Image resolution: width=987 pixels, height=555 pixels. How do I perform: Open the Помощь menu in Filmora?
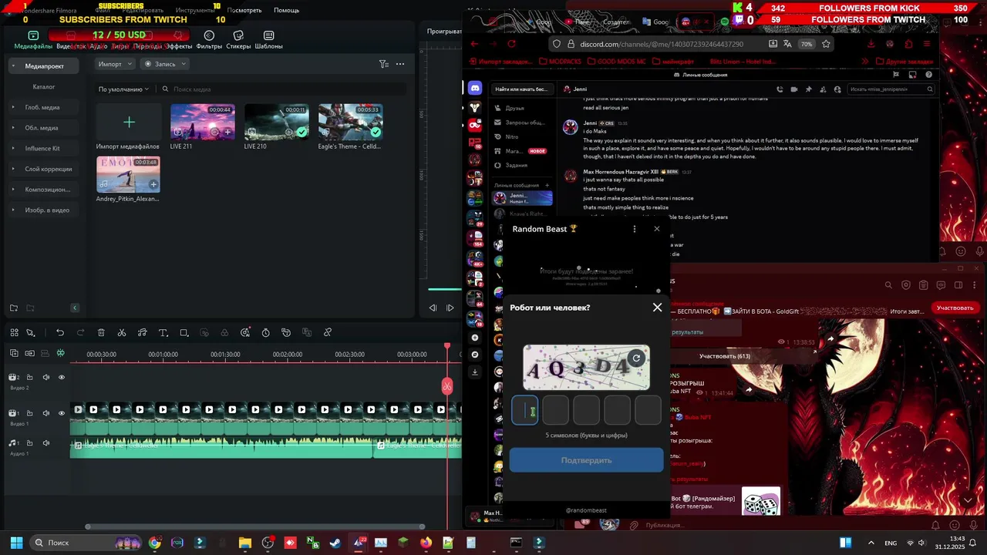tap(286, 10)
